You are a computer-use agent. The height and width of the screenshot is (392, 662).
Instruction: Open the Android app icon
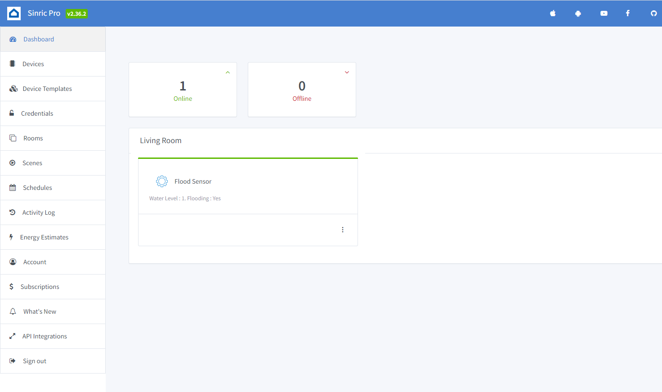pos(578,14)
